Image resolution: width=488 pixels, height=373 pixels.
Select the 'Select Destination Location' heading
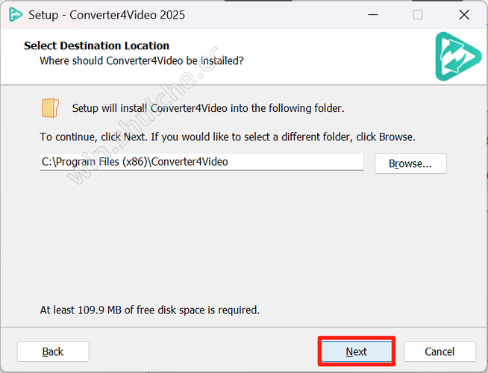point(96,46)
